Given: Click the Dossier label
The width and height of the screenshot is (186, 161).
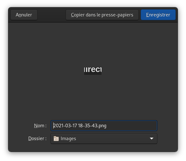Looking at the screenshot, I should pyautogui.click(x=37, y=139).
